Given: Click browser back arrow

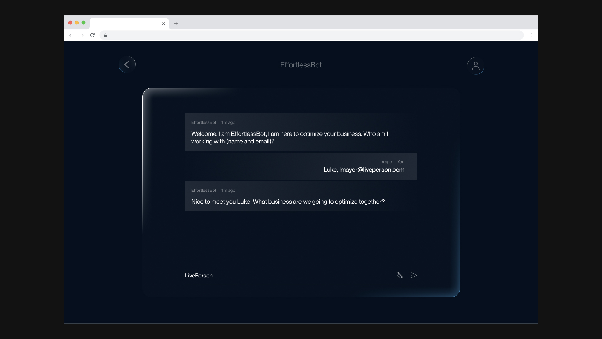Looking at the screenshot, I should (x=71, y=35).
